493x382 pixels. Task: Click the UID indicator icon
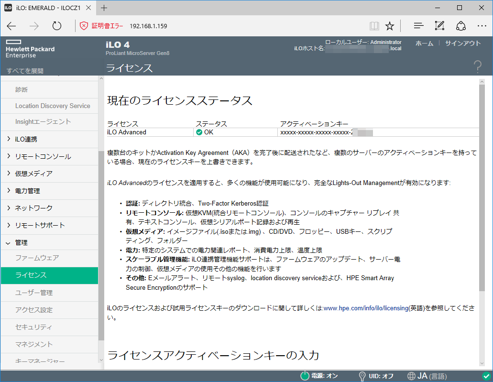tap(362, 376)
